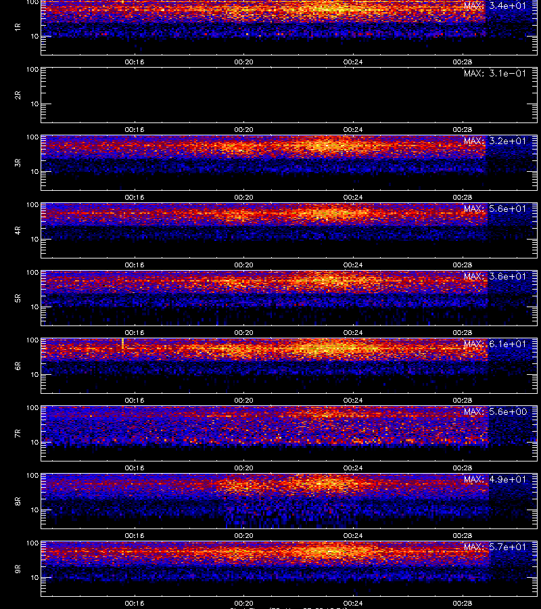
Task: Click the 00:24 time label under 7R
Action: coord(353,468)
